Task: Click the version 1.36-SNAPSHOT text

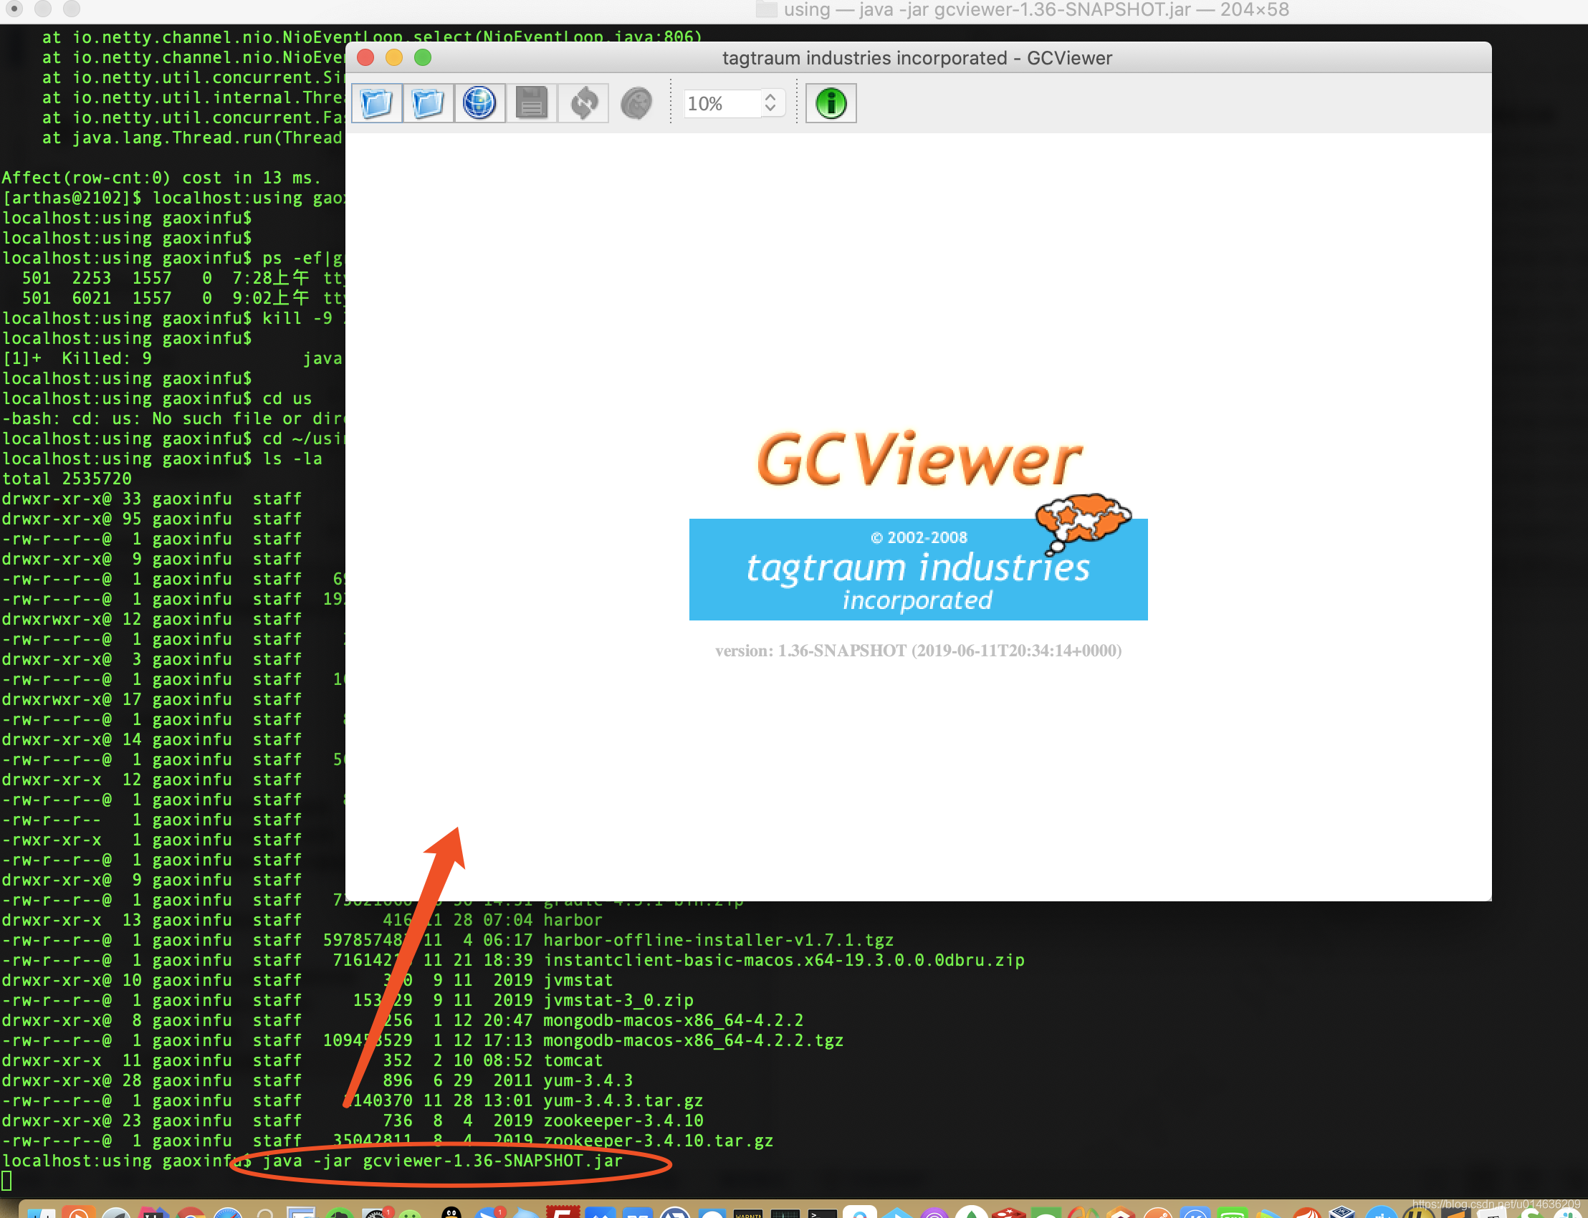Action: click(918, 651)
